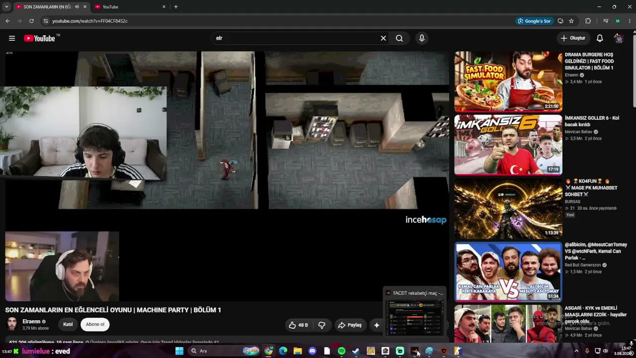636x358 pixels.
Task: Open Chrome media controls icon
Action: click(606, 21)
